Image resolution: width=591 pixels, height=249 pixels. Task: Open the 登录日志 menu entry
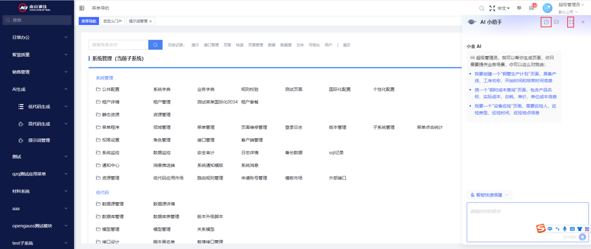294,127
